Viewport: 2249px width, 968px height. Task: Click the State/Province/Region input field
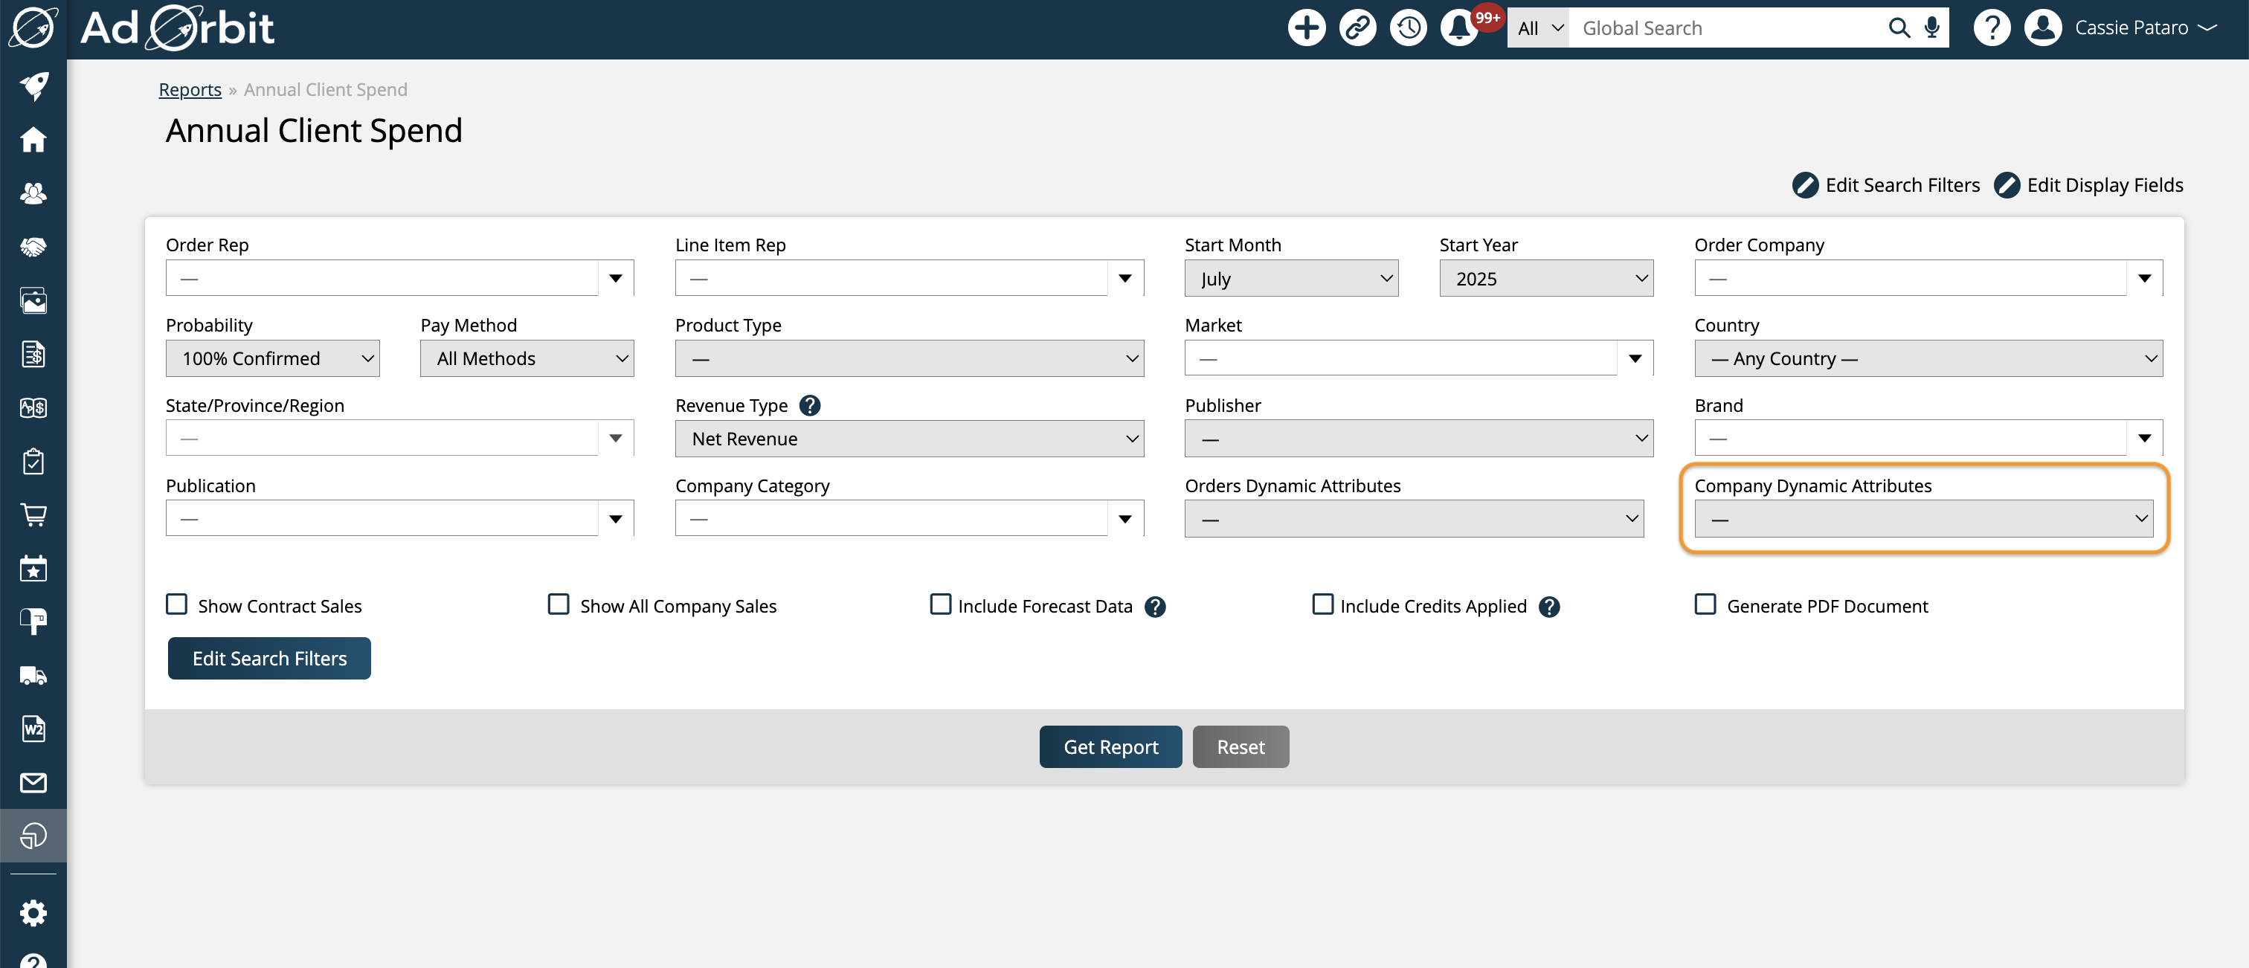click(382, 438)
